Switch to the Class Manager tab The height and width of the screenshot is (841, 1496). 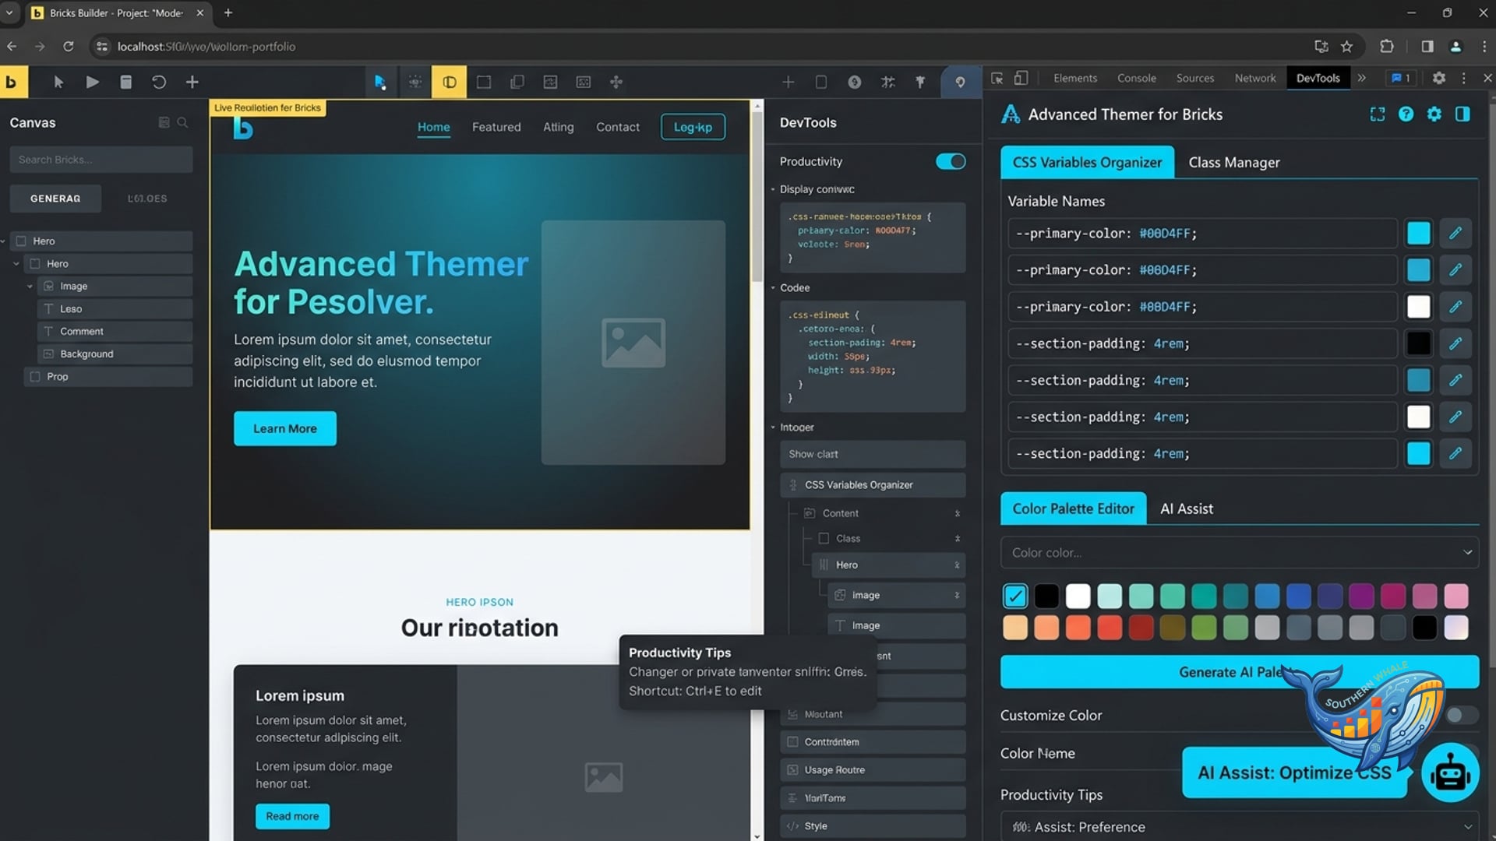1233,162
